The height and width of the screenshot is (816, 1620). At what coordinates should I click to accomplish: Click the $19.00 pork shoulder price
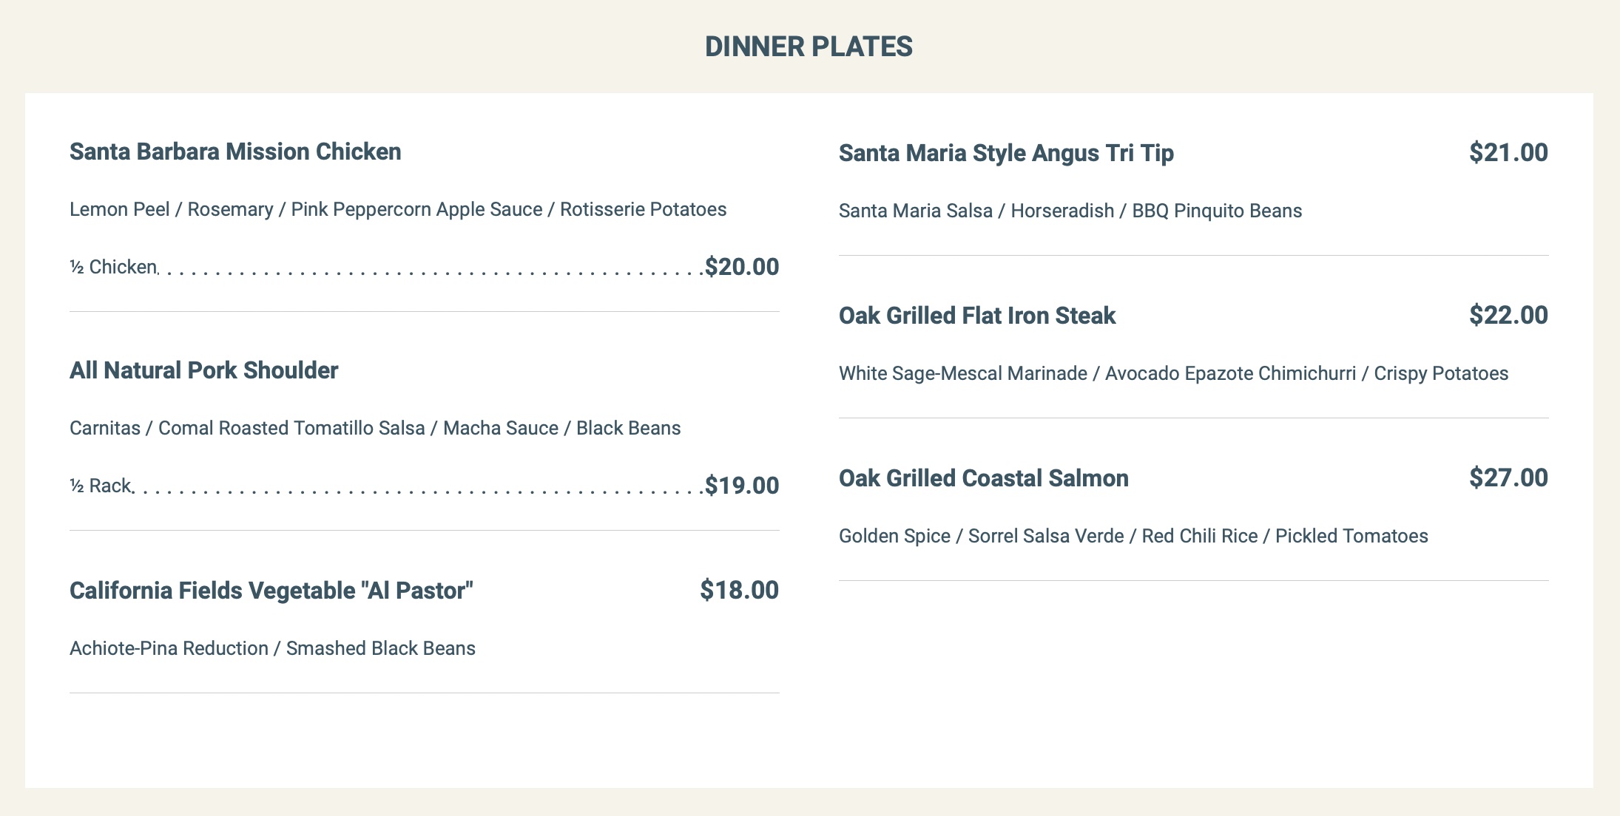click(x=741, y=486)
